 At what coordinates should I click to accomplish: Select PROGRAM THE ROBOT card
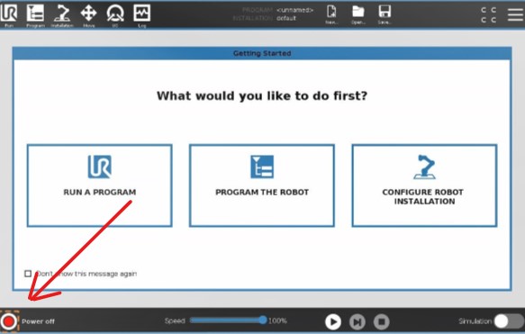pos(262,185)
